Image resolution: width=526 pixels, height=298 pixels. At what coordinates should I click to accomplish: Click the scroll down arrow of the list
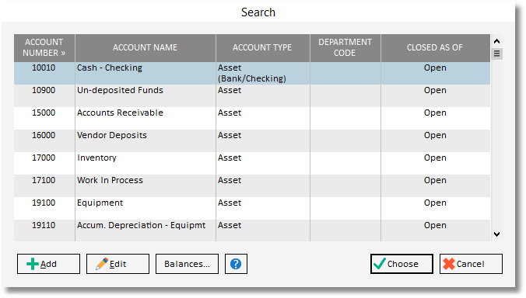click(496, 234)
